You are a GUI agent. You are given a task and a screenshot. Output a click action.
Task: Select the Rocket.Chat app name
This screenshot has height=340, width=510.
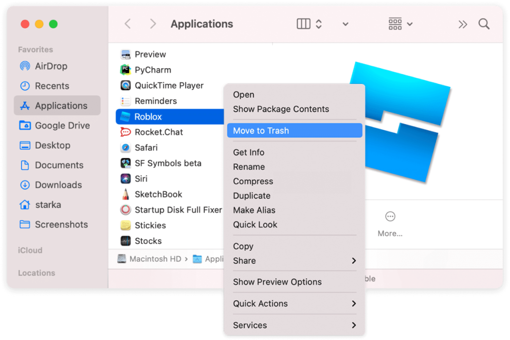coord(159,132)
